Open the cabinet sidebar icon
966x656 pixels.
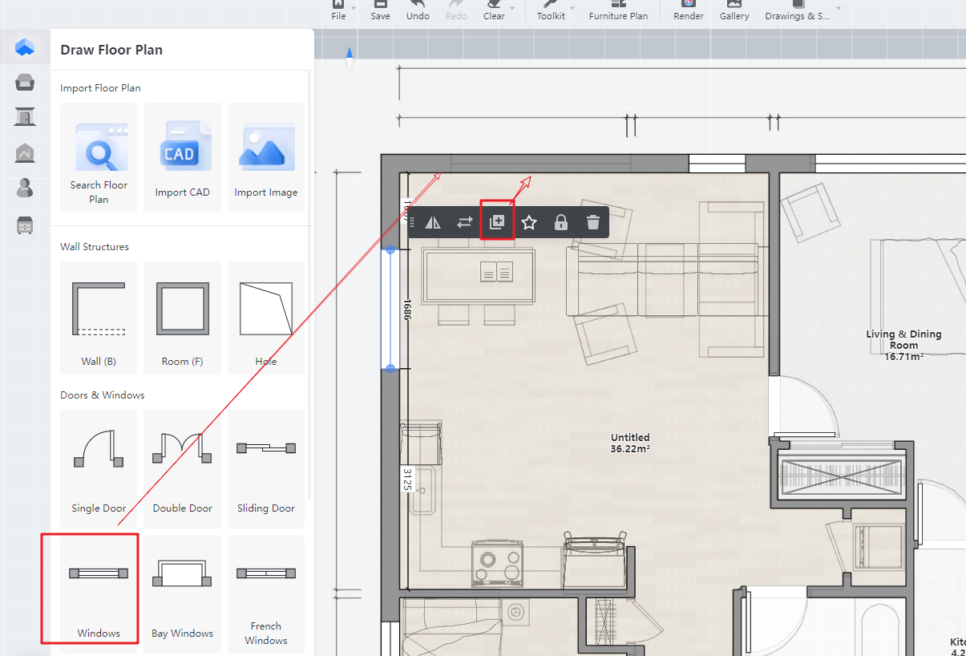25,225
